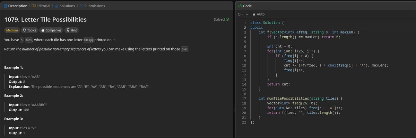This screenshot has height=138, width=416.
Task: Open the Description tab
Action: pyautogui.click(x=15, y=6)
